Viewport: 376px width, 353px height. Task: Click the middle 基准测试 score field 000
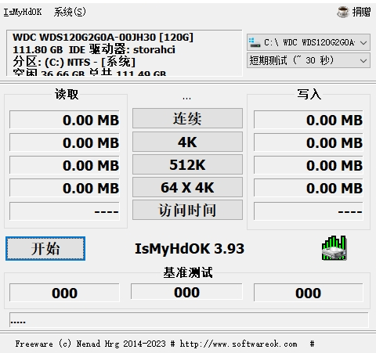coord(186,292)
